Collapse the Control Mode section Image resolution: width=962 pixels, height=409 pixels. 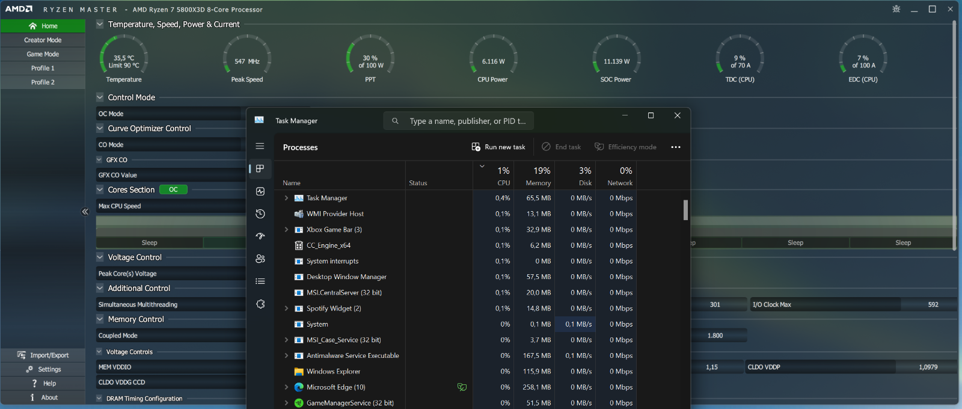point(100,97)
